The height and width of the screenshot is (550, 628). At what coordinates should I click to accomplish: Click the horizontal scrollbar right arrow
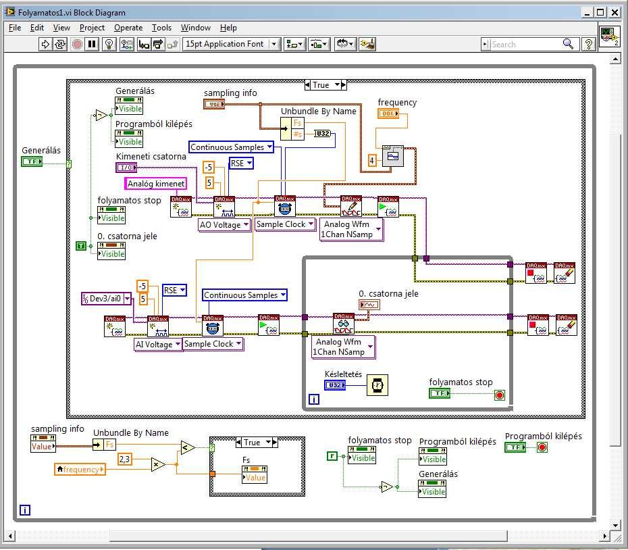[605, 536]
